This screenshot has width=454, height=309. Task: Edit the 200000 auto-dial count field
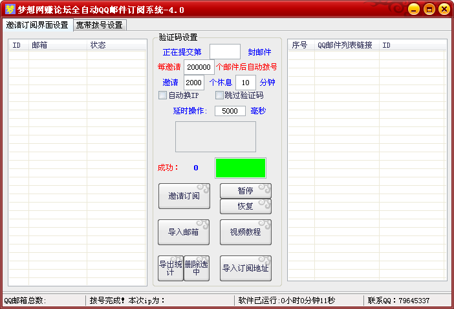[x=199, y=67]
